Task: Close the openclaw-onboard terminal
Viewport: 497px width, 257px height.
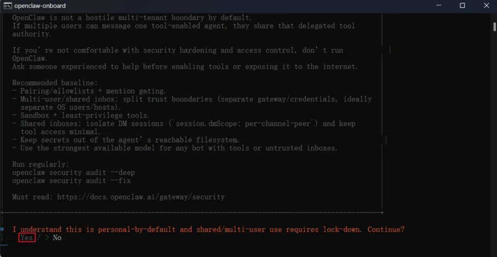Action: point(486,6)
